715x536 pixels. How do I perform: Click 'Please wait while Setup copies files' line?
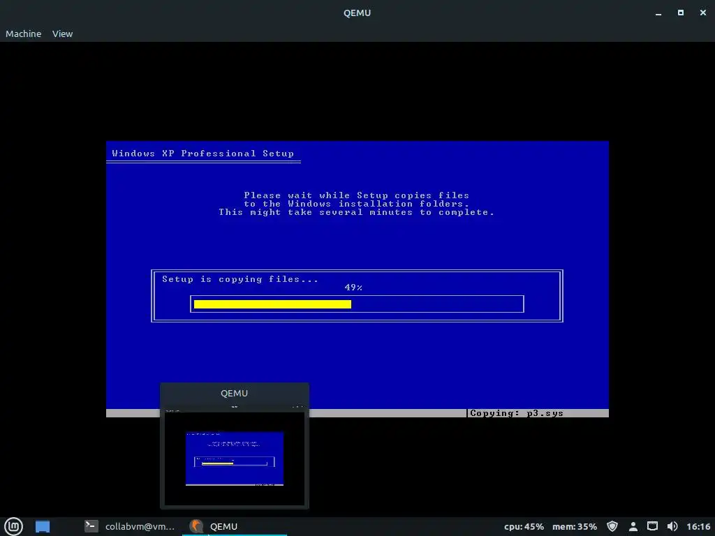tap(357, 195)
